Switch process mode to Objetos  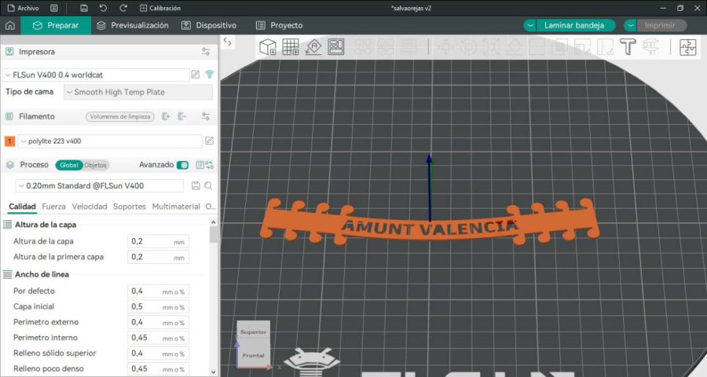96,165
